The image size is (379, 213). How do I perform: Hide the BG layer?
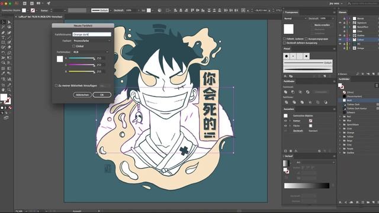pyautogui.click(x=340, y=44)
